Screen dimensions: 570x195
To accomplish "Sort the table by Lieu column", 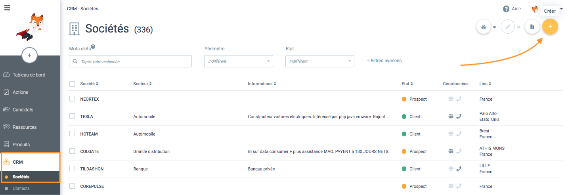I will pyautogui.click(x=485, y=84).
